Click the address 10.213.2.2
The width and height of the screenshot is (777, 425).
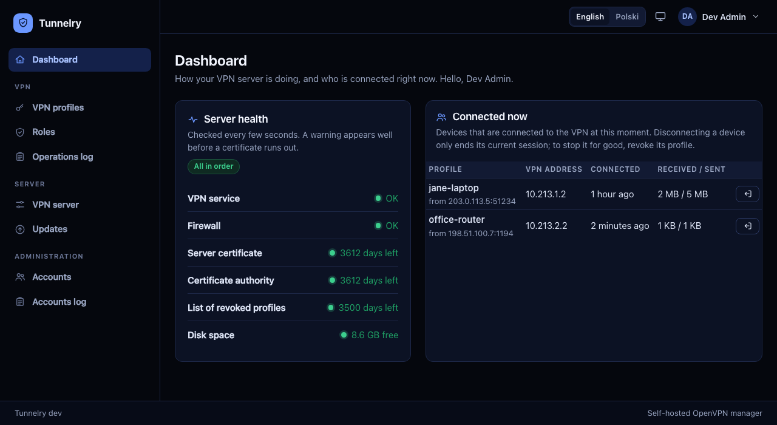pyautogui.click(x=546, y=226)
